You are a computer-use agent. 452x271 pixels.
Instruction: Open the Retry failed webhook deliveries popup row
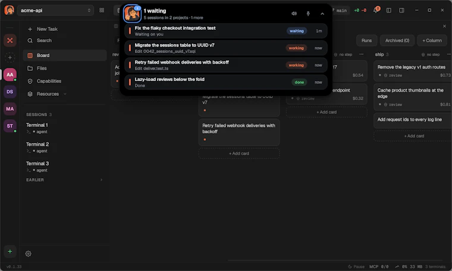coord(226,65)
